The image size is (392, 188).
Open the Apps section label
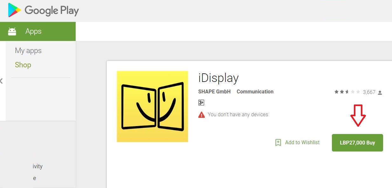point(33,31)
